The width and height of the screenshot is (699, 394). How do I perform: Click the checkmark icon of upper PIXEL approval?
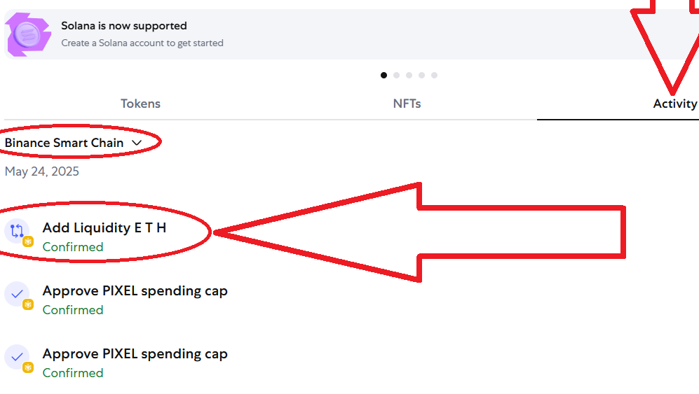tap(17, 294)
